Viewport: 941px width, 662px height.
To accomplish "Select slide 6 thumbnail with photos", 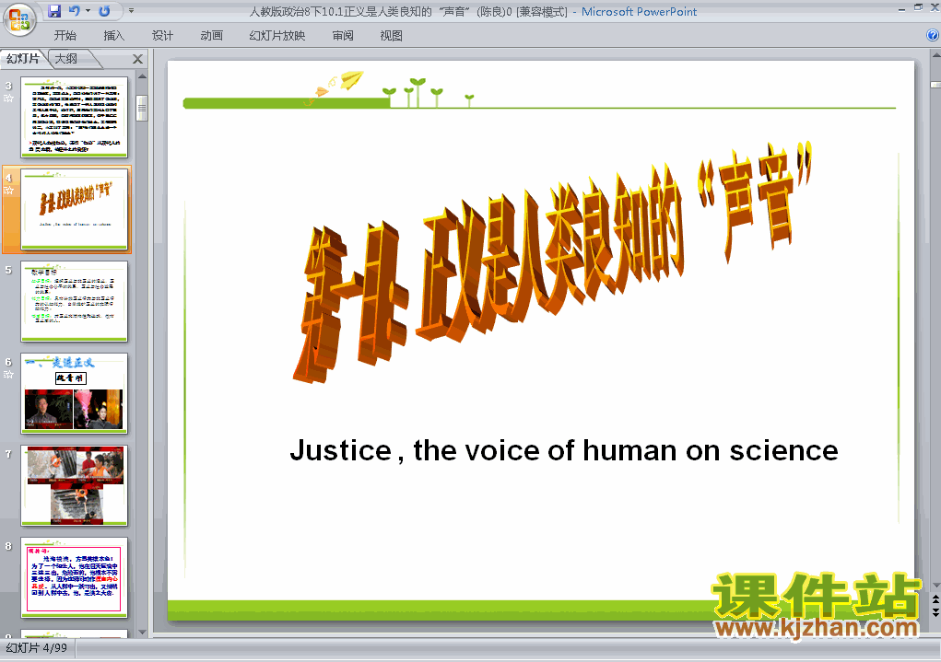I will [x=75, y=393].
